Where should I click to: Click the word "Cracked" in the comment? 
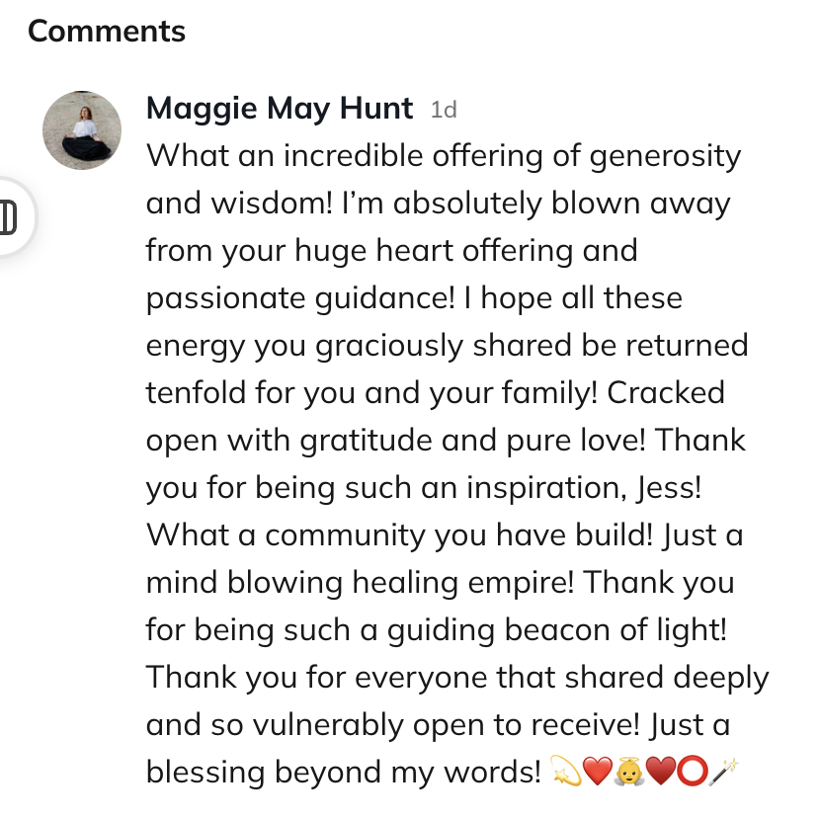pyautogui.click(x=667, y=392)
